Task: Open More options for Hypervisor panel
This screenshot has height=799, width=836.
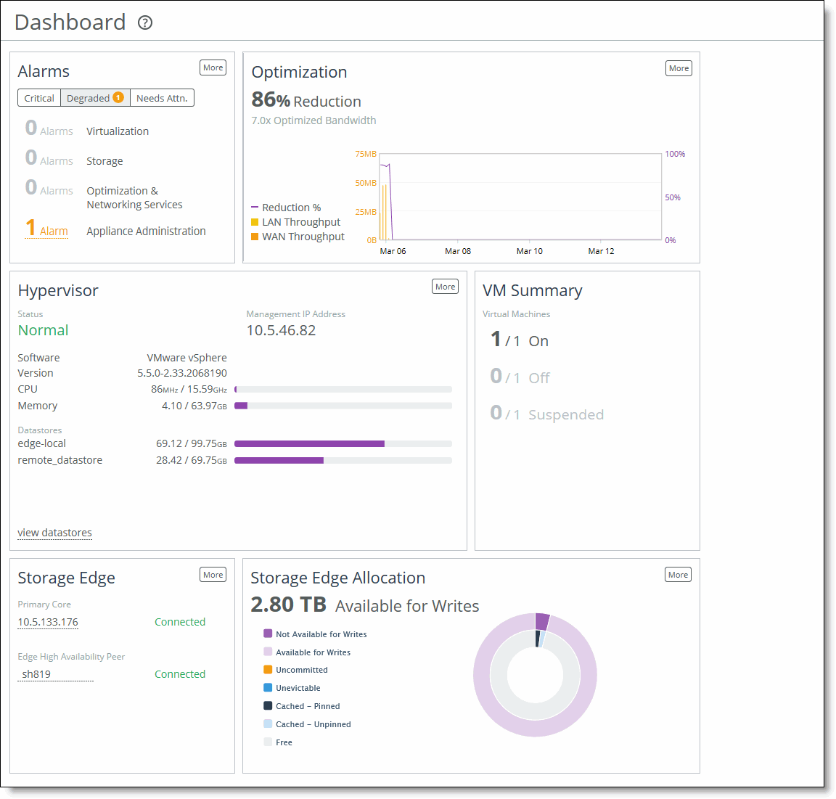Action: pos(445,286)
